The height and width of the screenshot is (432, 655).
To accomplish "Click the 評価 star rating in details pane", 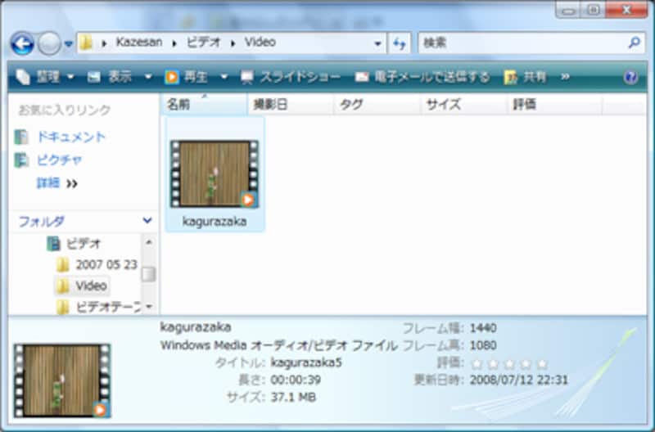I will click(508, 363).
